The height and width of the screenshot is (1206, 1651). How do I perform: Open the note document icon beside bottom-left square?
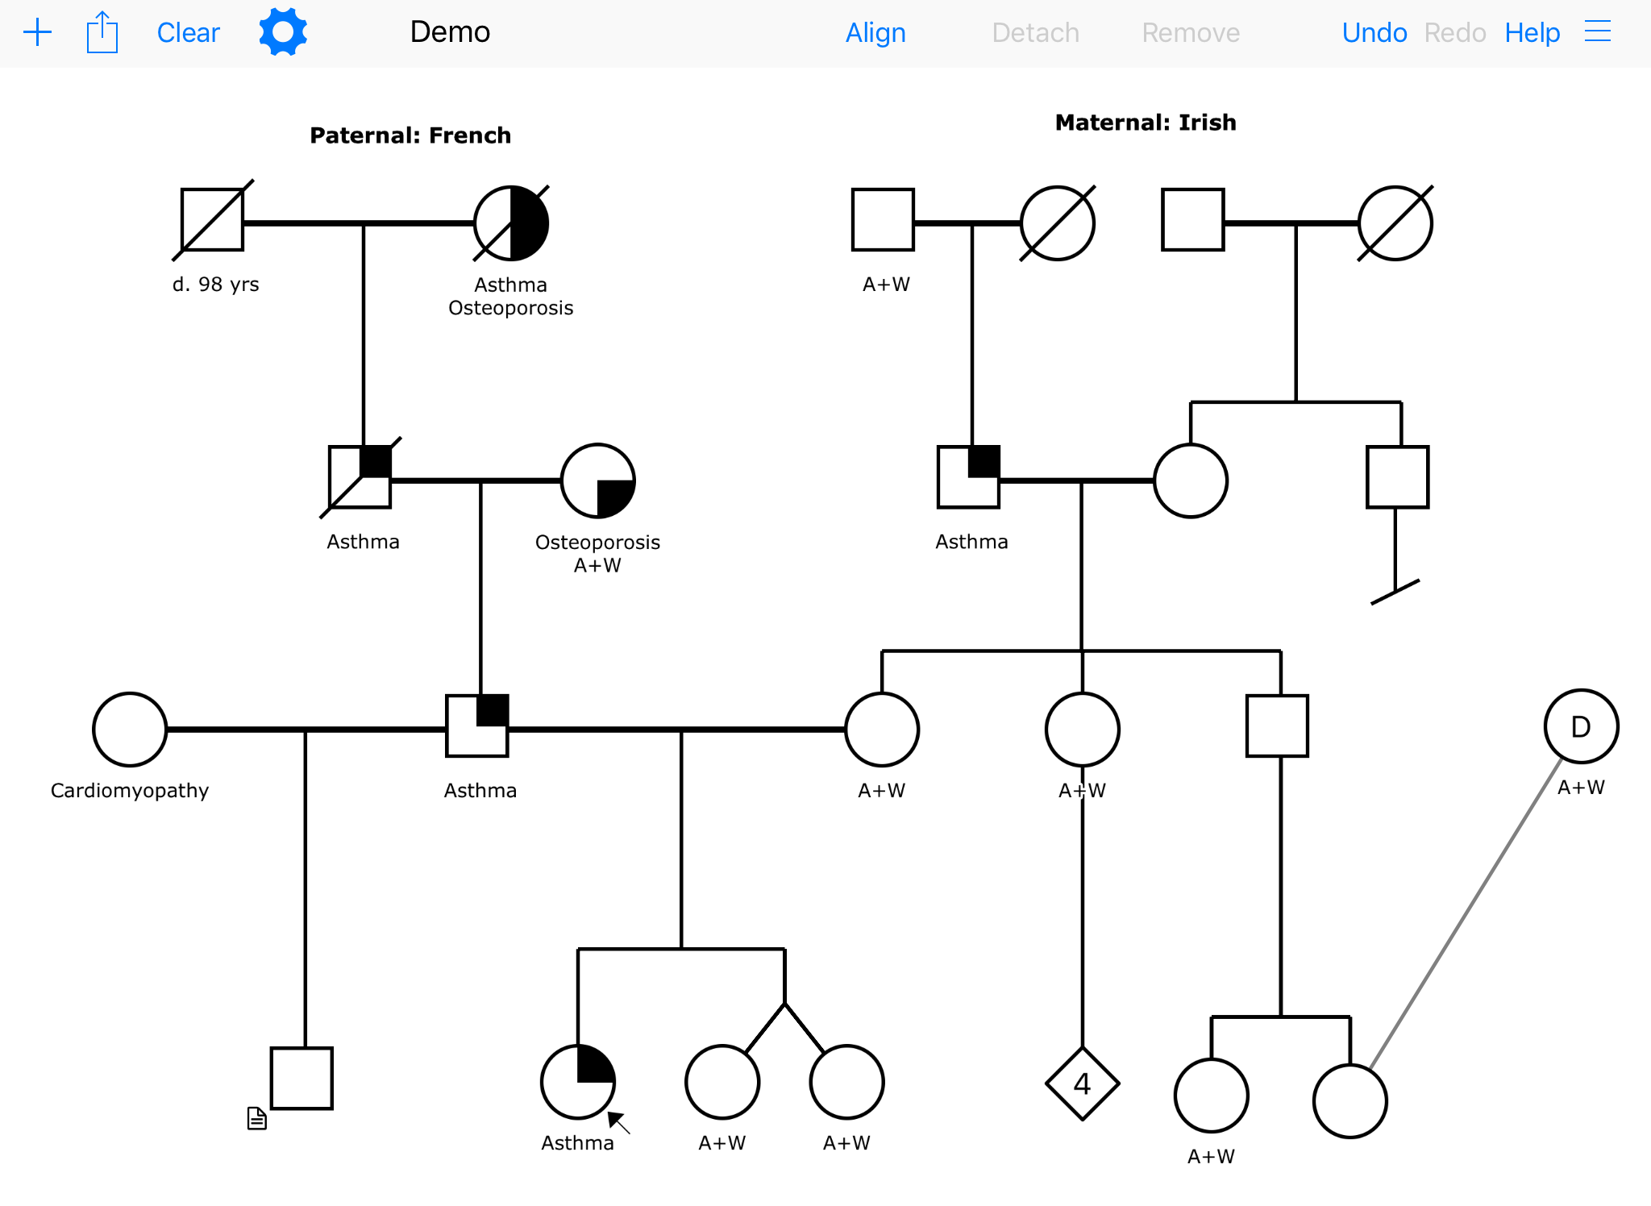coord(256,1118)
